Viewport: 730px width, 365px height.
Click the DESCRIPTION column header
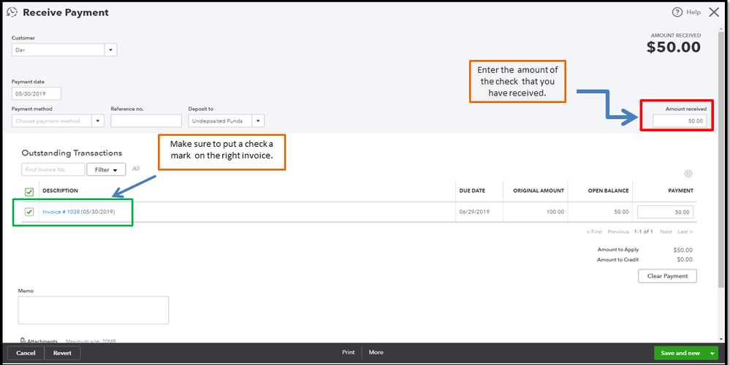coord(61,191)
